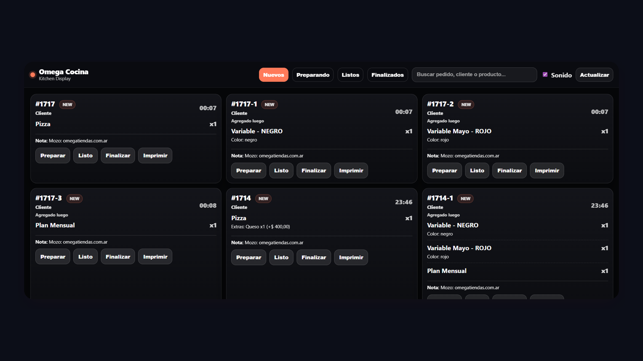
Task: Show the Listos orders tab
Action: pos(350,75)
